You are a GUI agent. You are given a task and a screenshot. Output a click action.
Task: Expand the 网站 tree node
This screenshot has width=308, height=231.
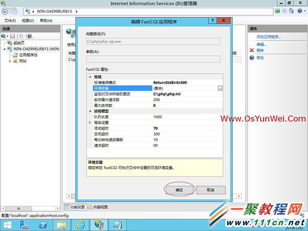[10, 61]
